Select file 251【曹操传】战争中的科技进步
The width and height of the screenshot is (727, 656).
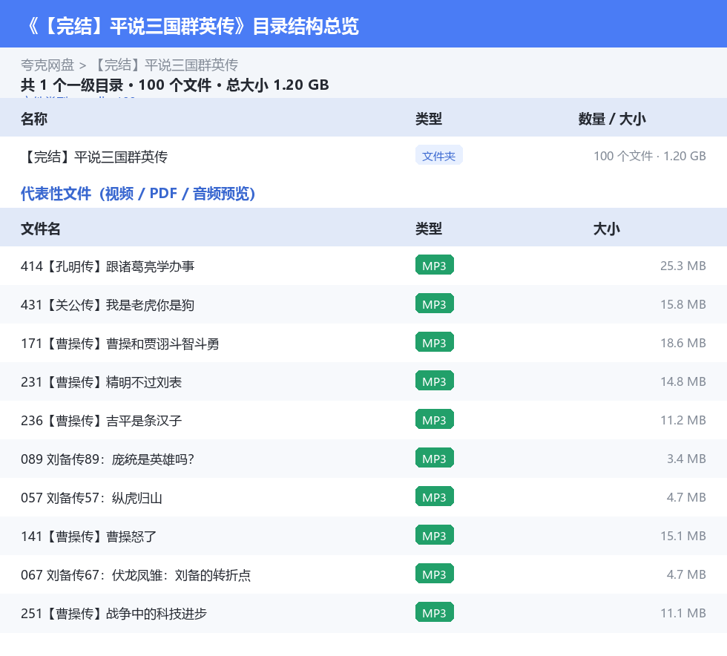coord(114,613)
